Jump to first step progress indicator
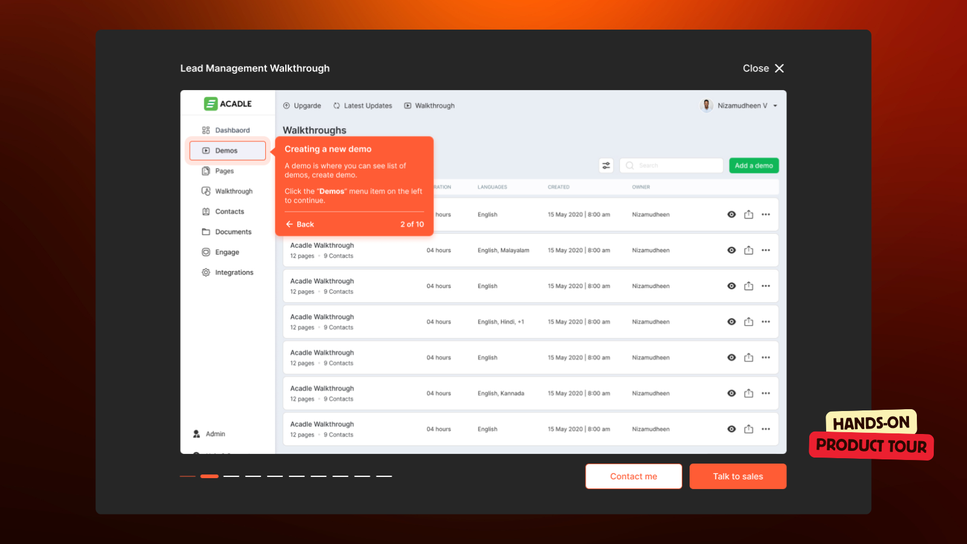Screen dimensions: 967x544 tap(188, 476)
